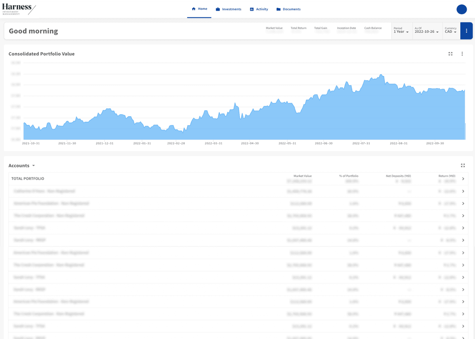Change the Currency CAD dropdown

click(450, 31)
